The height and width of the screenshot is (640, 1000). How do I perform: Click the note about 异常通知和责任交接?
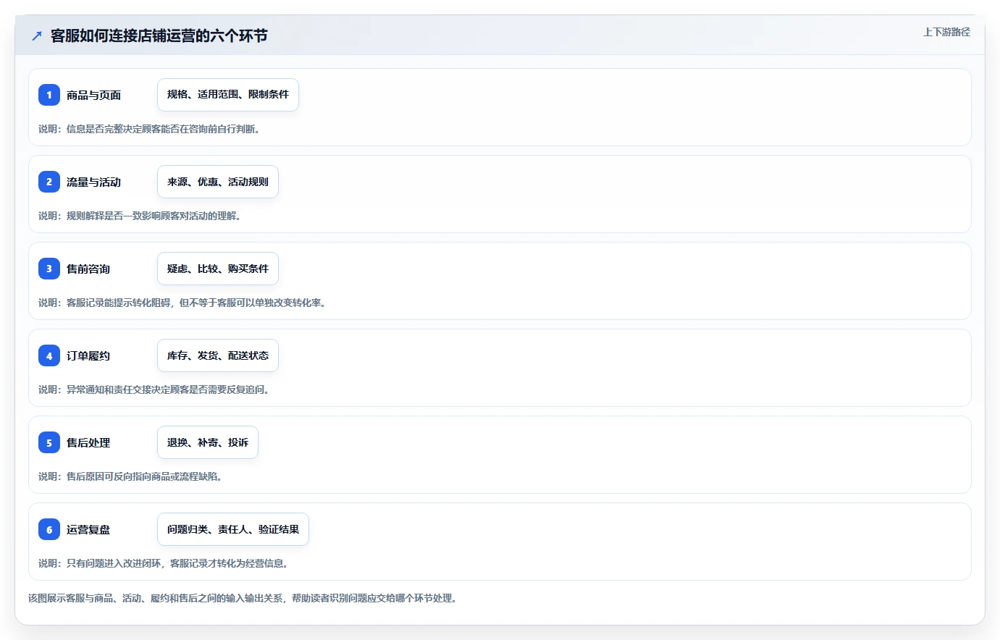pyautogui.click(x=154, y=390)
